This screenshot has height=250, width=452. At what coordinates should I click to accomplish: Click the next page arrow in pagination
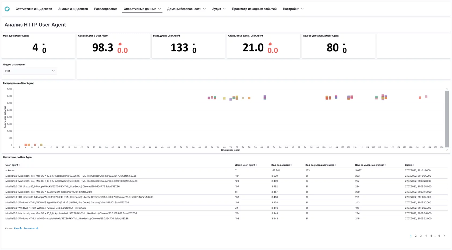pos(444,235)
